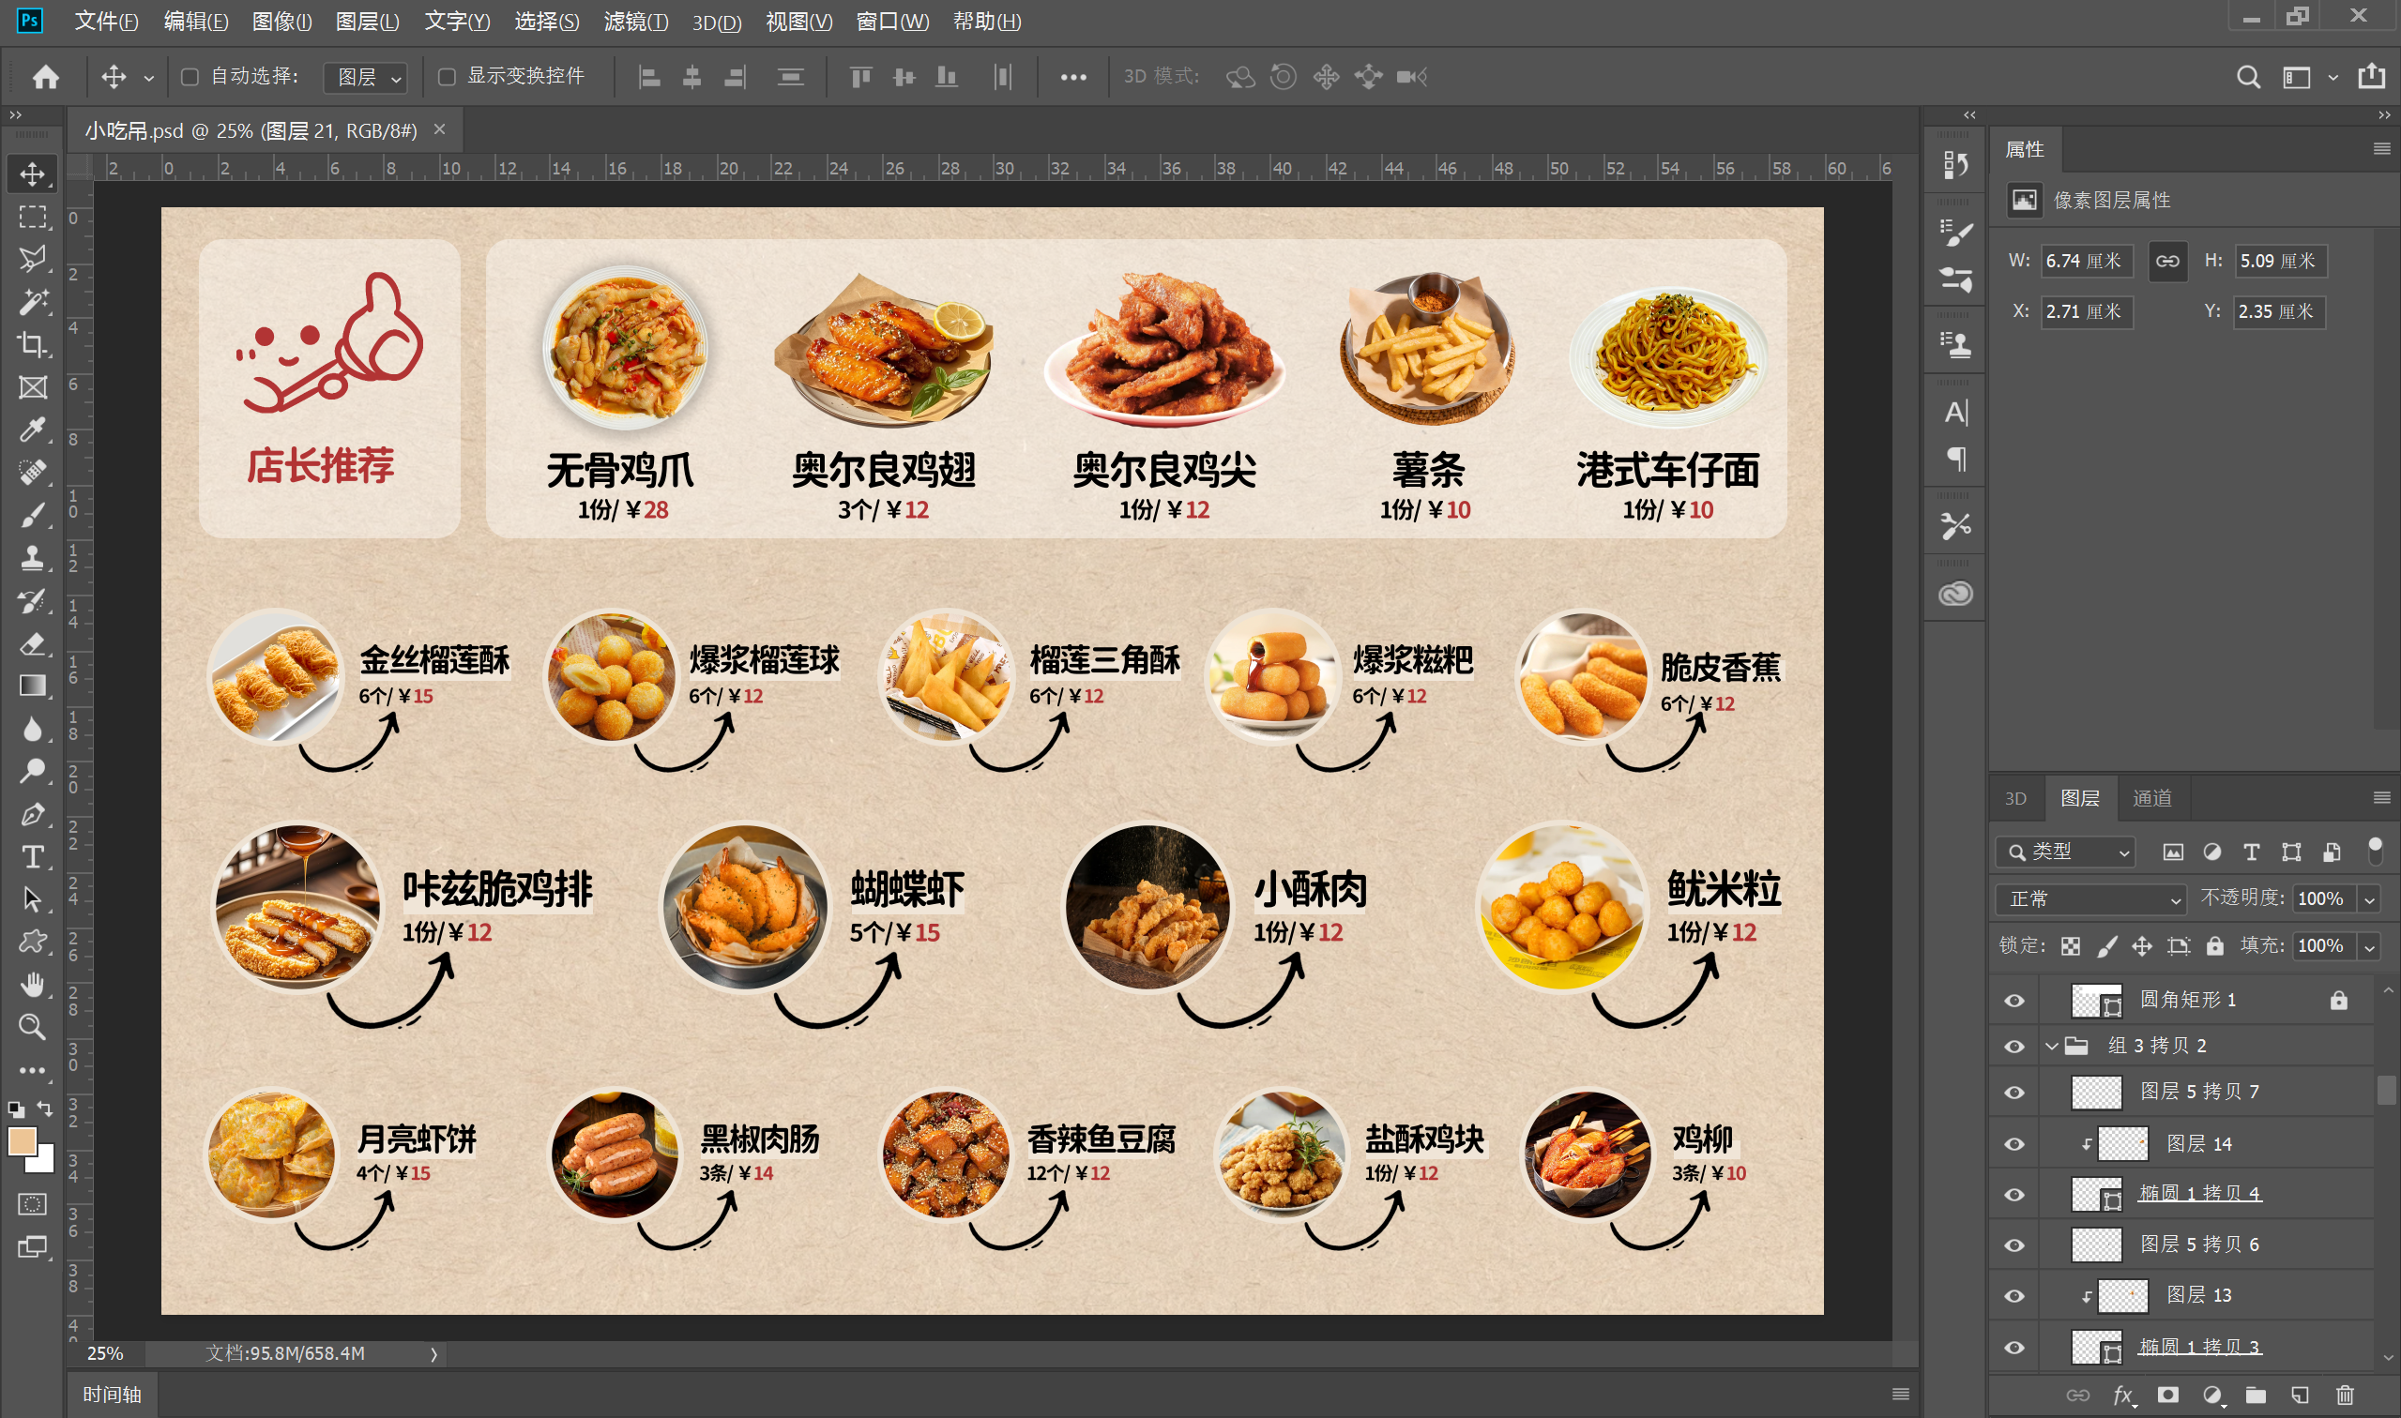Open the 滤镜 menu
2401x1418 pixels.
635,21
